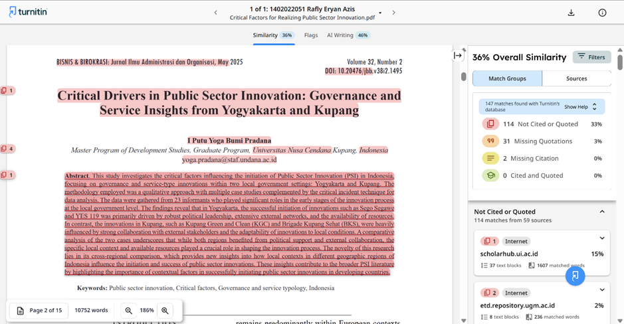Click the blue floating bookmark button
Viewport: 624px width, 324px height.
coord(575,276)
